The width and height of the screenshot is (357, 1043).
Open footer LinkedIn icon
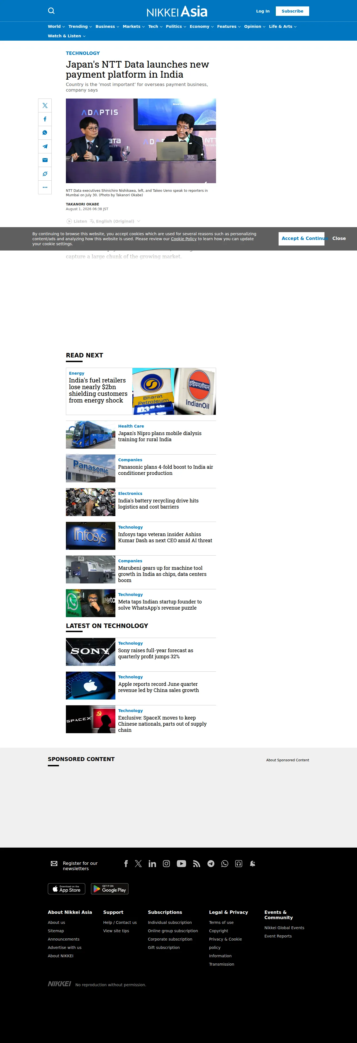point(152,864)
